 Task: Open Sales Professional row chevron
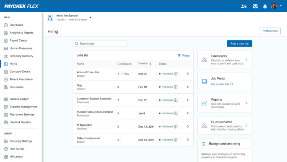[x=188, y=140]
